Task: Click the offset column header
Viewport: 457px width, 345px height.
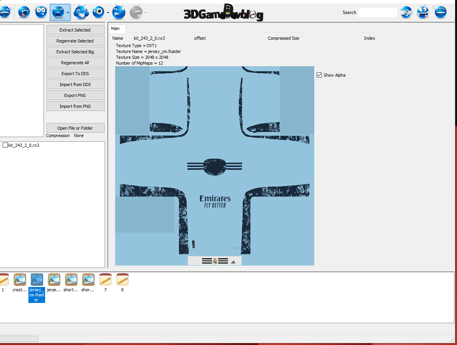Action: coord(200,38)
